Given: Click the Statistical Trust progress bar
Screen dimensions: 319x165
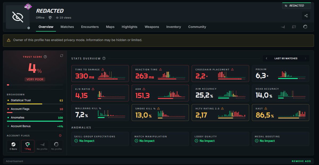Looking at the screenshot, I should pyautogui.click(x=35, y=104).
